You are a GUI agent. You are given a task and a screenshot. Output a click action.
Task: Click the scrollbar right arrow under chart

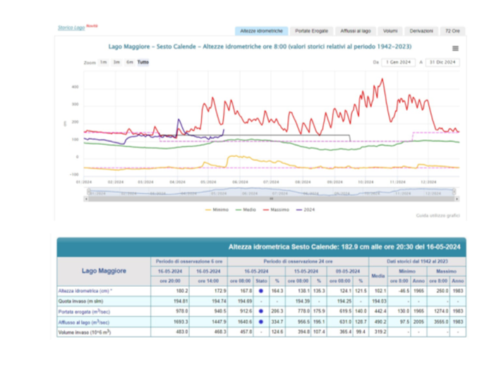point(457,199)
